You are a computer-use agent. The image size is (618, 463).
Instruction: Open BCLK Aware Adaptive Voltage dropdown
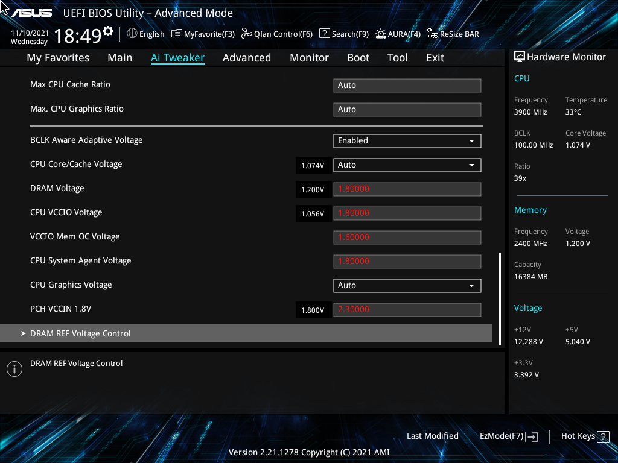[x=407, y=141]
